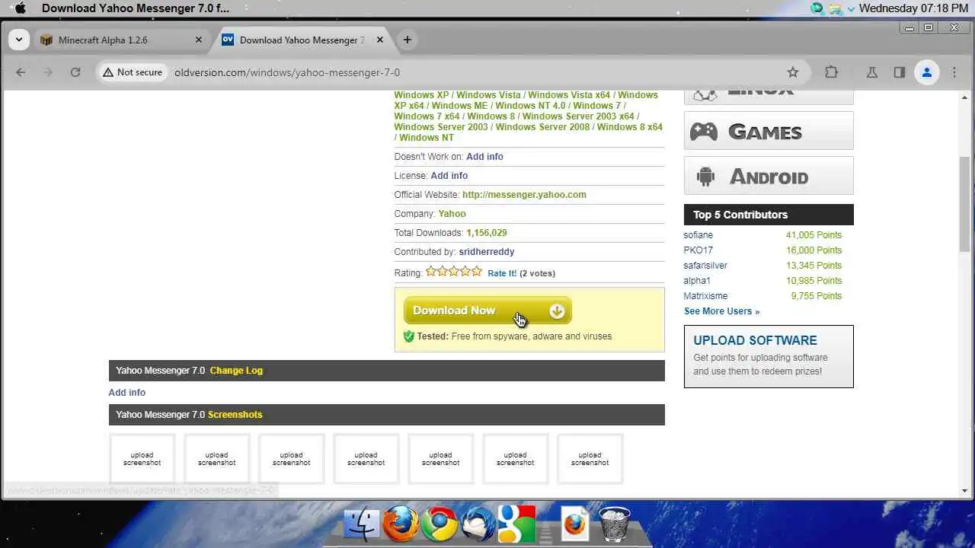The width and height of the screenshot is (975, 548).
Task: Click the first rating star
Action: (430, 271)
